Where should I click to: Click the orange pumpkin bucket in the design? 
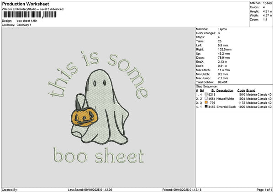point(84,117)
